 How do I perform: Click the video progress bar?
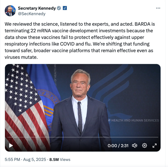pyautogui.click(x=83, y=137)
